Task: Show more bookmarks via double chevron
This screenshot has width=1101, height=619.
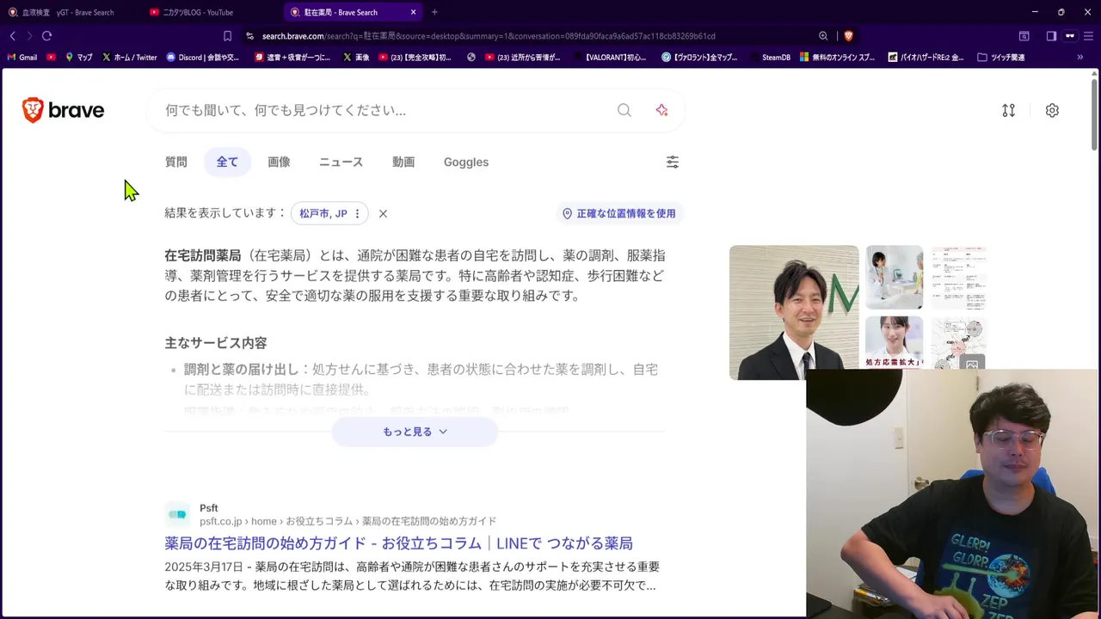Action: click(1080, 58)
